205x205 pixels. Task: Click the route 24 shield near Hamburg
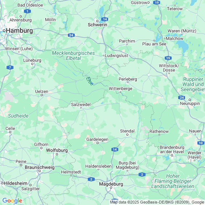71,35
